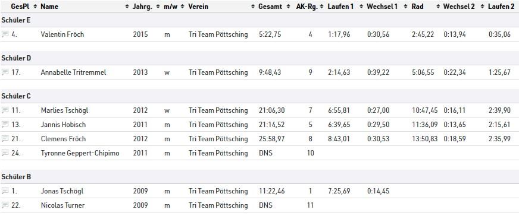
Task: Select the Schüler B group header
Action: tap(259, 177)
